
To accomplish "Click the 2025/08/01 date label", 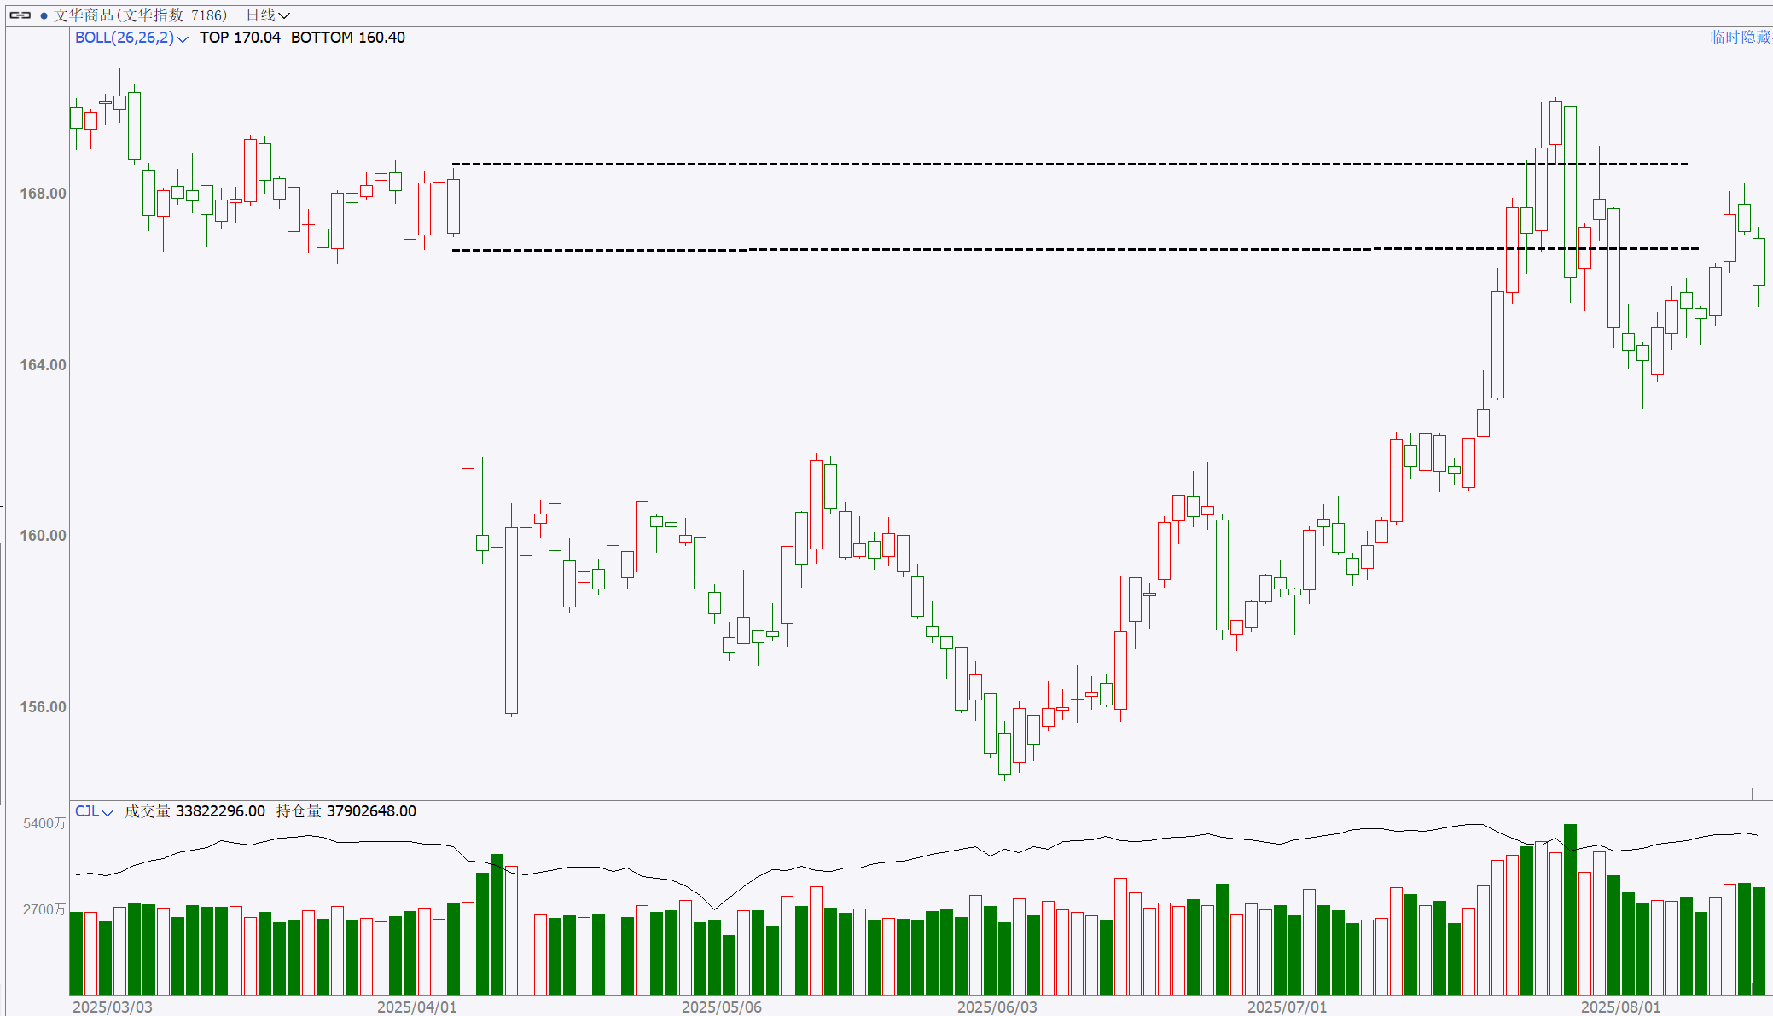I will pyautogui.click(x=1621, y=1007).
